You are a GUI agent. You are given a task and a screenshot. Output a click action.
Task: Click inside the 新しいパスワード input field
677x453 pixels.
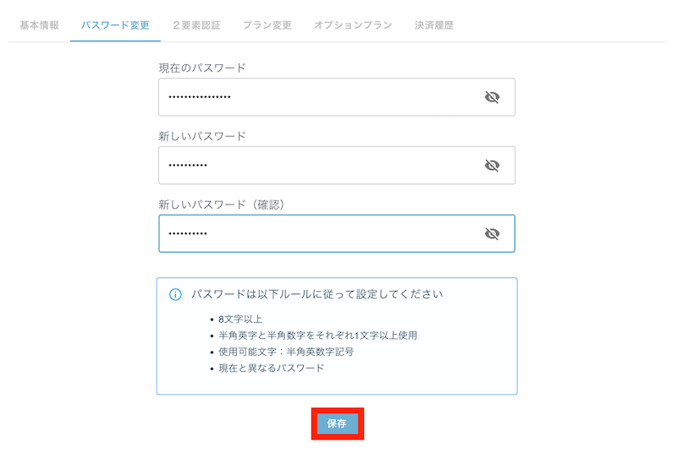pos(337,166)
